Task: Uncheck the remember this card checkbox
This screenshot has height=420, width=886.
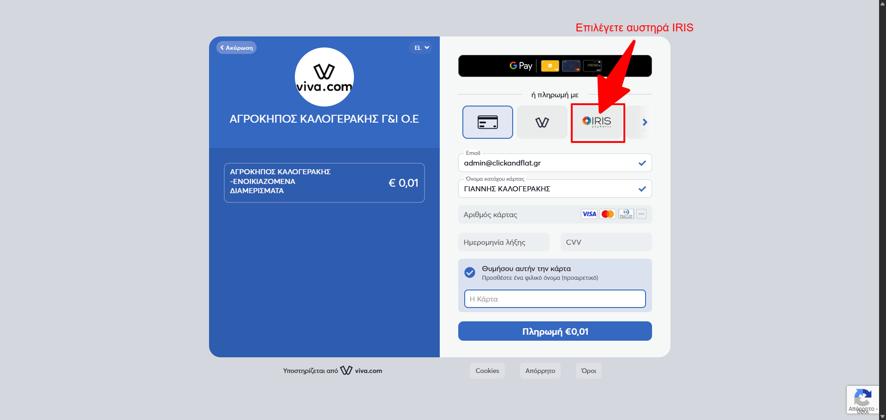Action: point(470,272)
